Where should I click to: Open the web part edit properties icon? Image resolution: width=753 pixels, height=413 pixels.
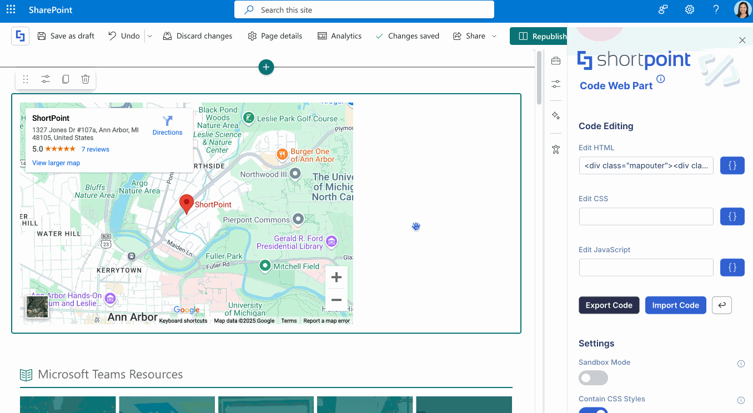tap(46, 79)
